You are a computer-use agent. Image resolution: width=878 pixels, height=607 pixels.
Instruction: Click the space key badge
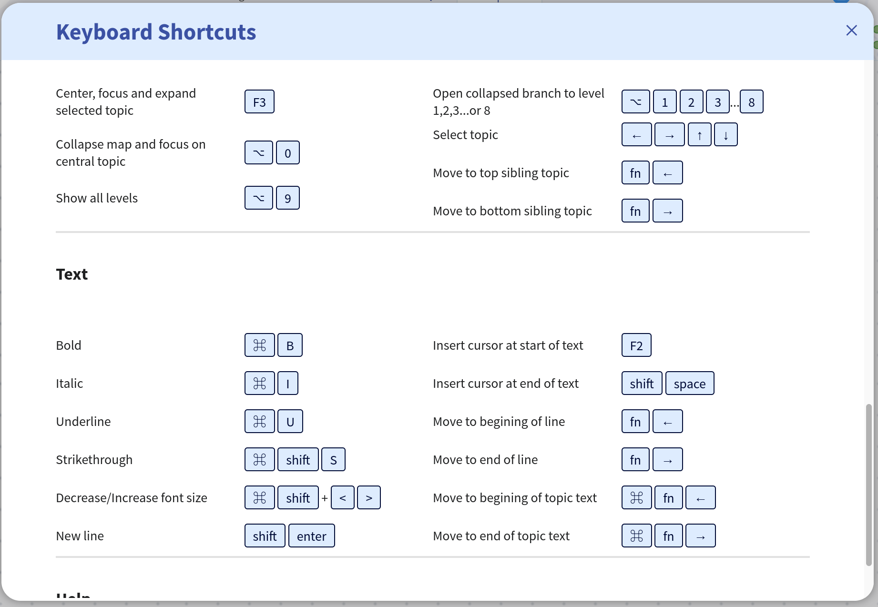click(x=689, y=384)
